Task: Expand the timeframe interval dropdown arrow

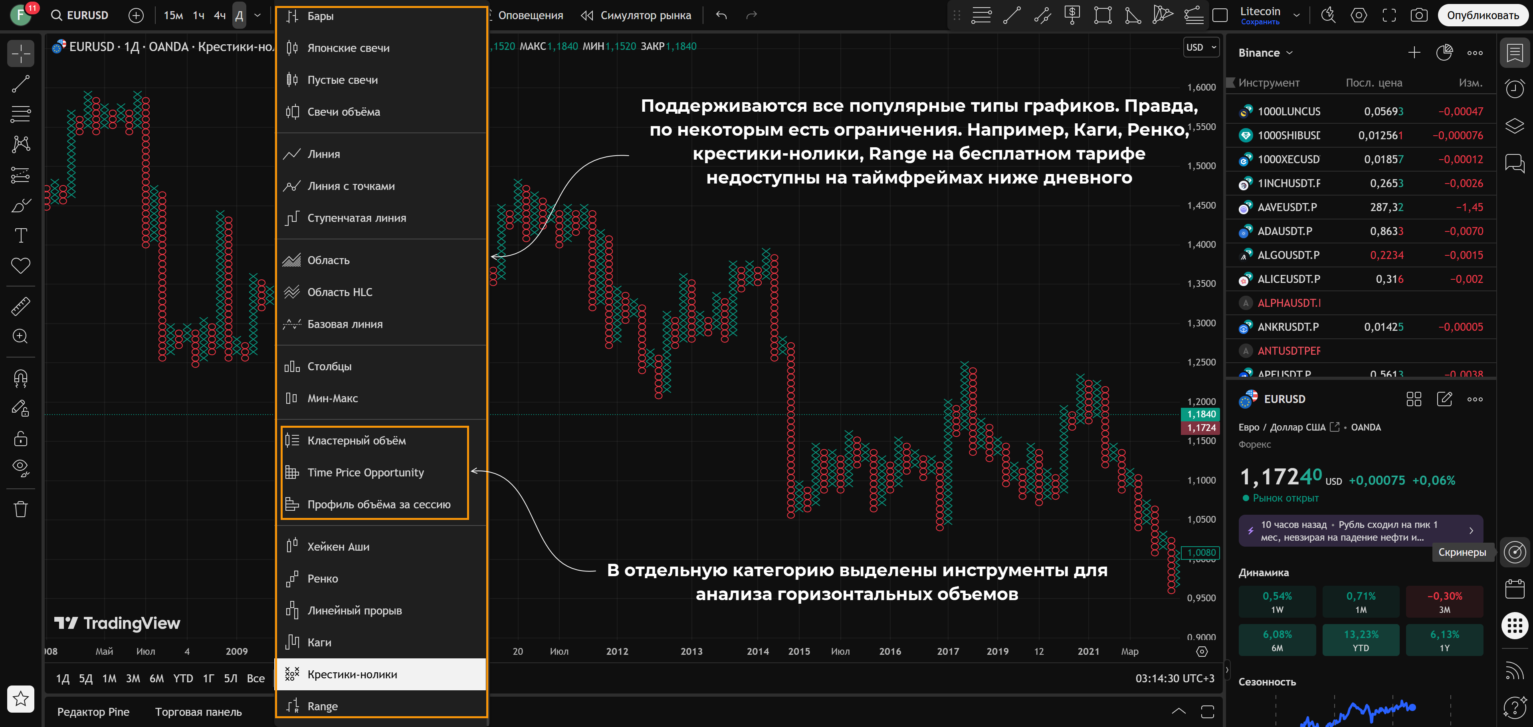Action: (257, 16)
